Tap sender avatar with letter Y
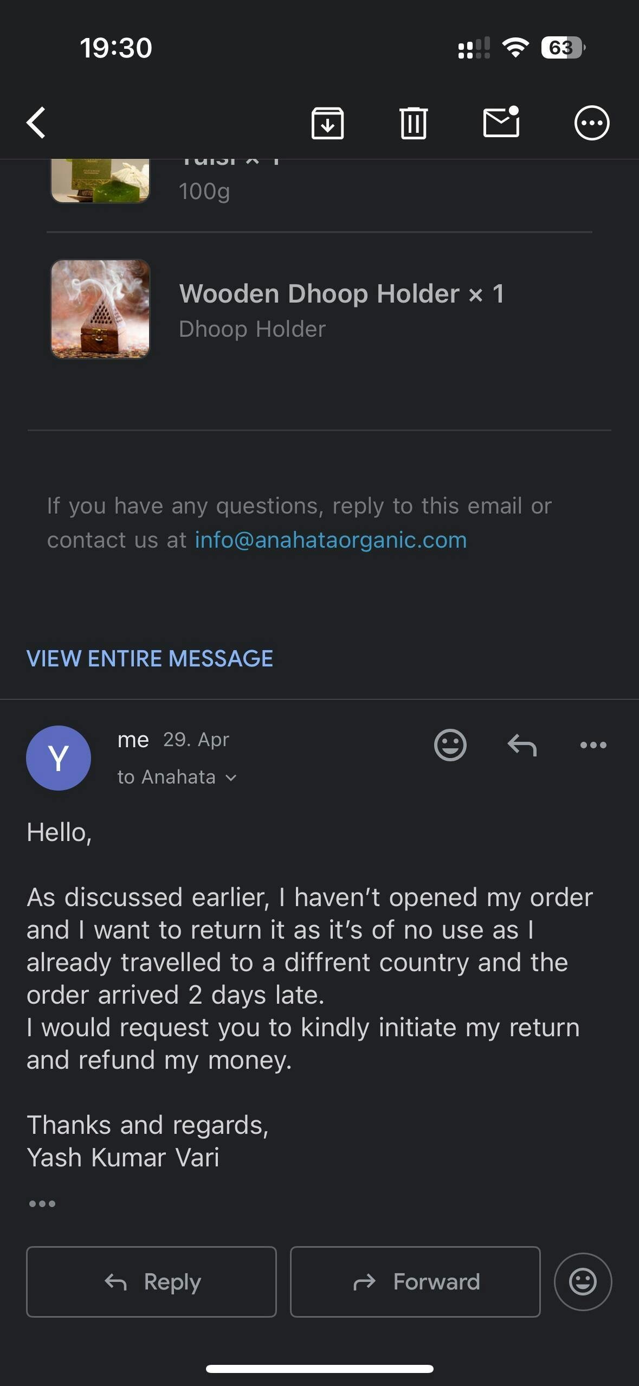Image resolution: width=639 pixels, height=1386 pixels. click(x=59, y=758)
